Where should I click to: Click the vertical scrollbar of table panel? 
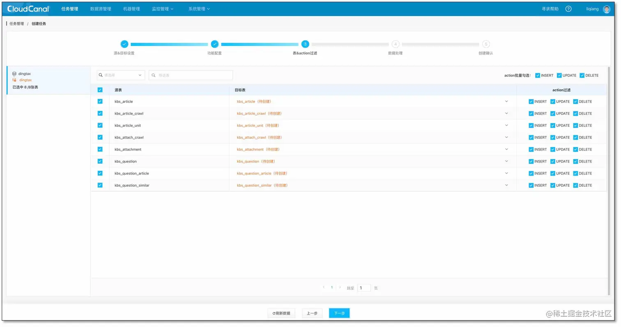pos(609,181)
